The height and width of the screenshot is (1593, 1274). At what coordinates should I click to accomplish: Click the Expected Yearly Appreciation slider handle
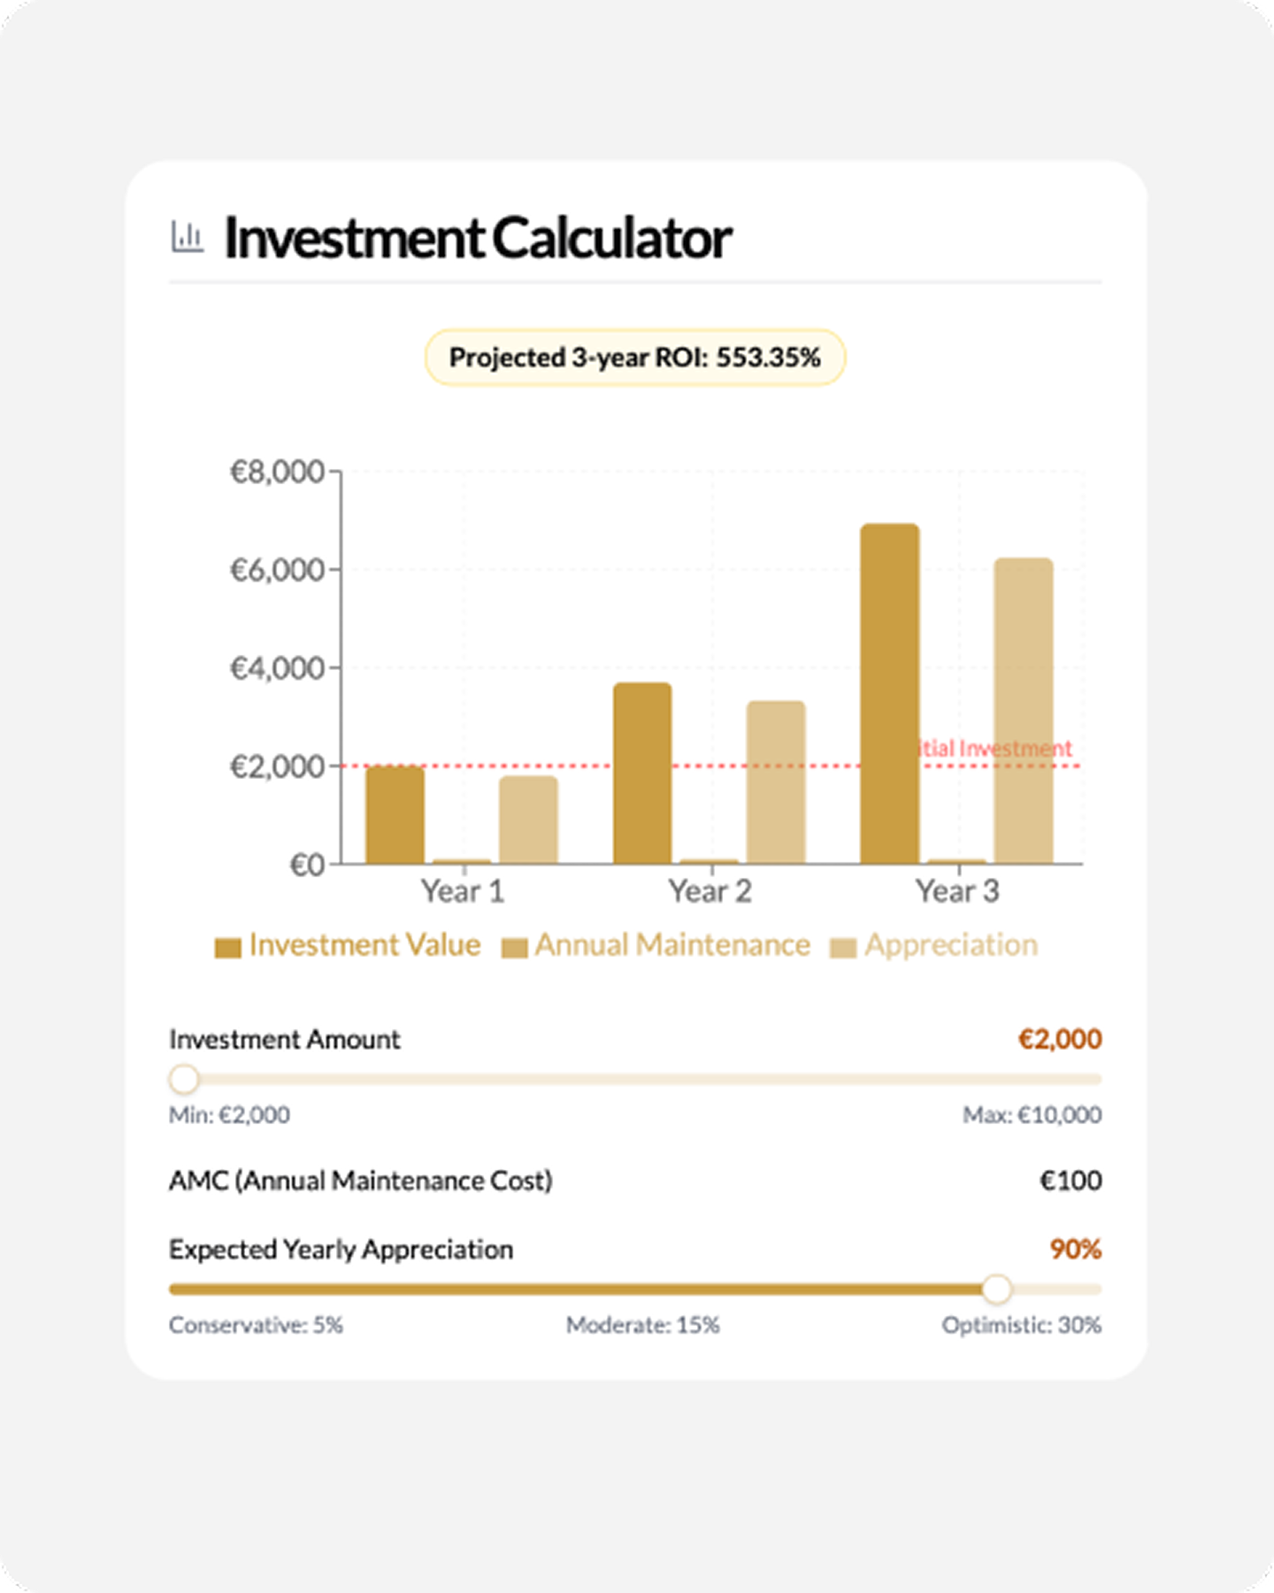coord(997,1289)
